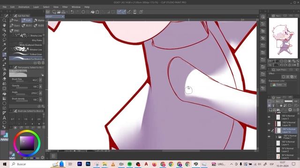Hide Layer 10 with eye icon
300x168 pixels.
tap(269, 124)
